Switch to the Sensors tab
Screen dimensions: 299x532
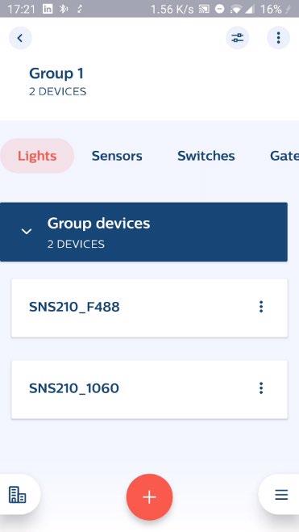(x=117, y=156)
